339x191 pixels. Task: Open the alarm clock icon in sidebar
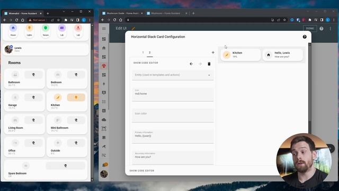104,128
